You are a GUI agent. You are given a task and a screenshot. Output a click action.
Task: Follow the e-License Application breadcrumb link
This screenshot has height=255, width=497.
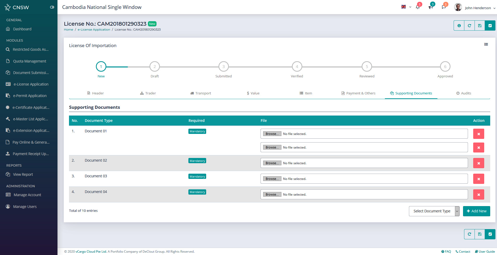coord(94,30)
